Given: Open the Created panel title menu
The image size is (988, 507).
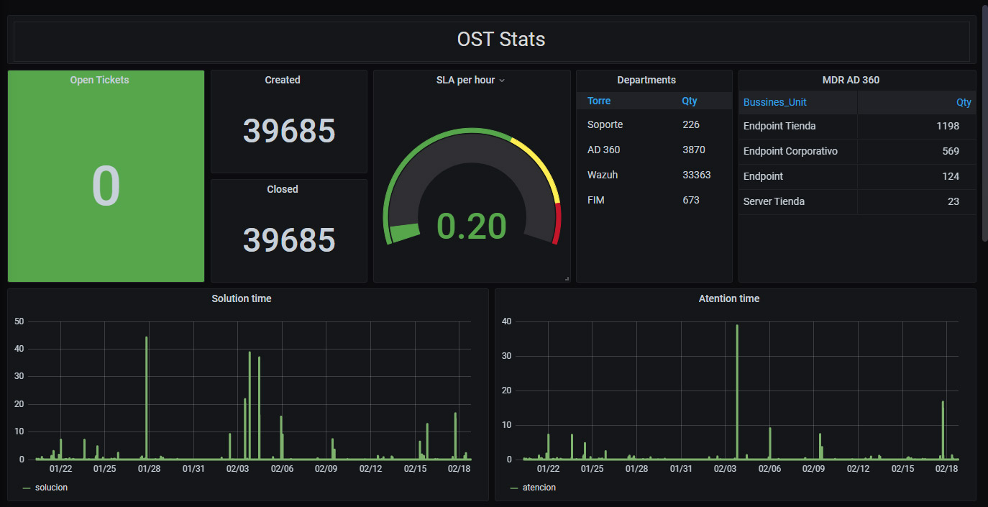Looking at the screenshot, I should click(282, 80).
